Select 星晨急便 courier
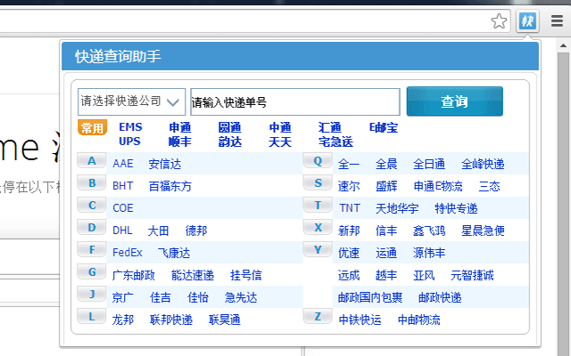This screenshot has width=571, height=356. coord(483,231)
